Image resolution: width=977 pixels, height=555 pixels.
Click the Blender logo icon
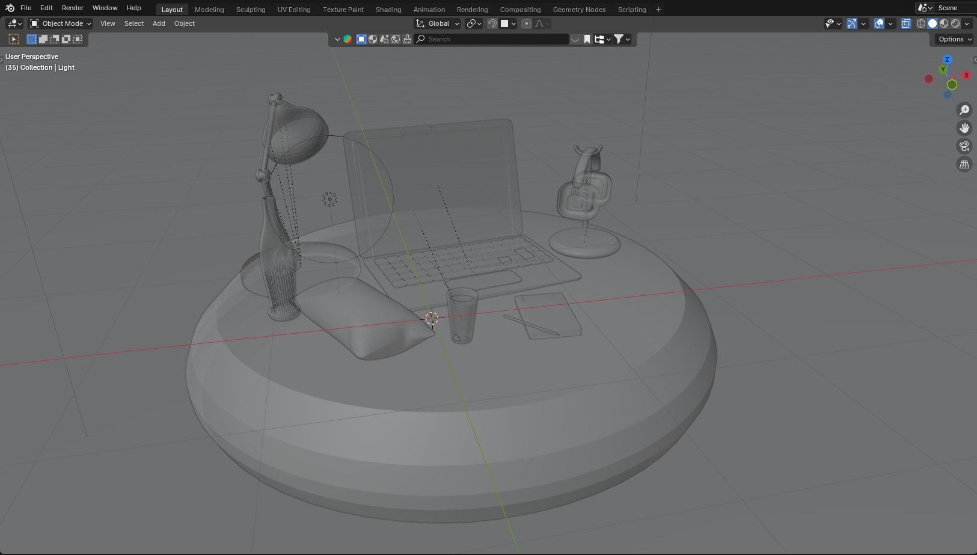[10, 8]
